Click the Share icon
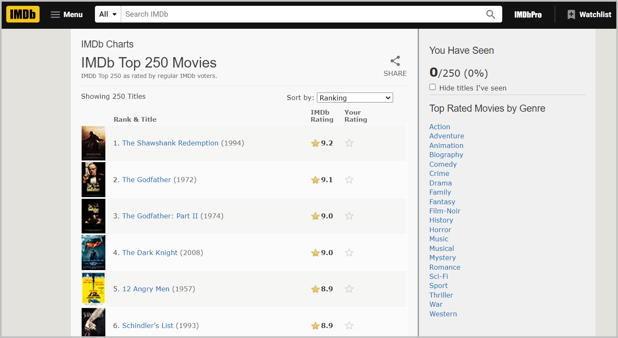The width and height of the screenshot is (618, 338). [x=395, y=61]
